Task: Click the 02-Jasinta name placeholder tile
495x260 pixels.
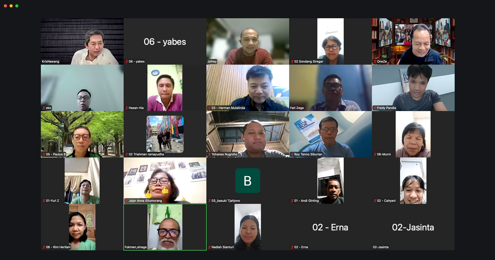Action: 413,227
